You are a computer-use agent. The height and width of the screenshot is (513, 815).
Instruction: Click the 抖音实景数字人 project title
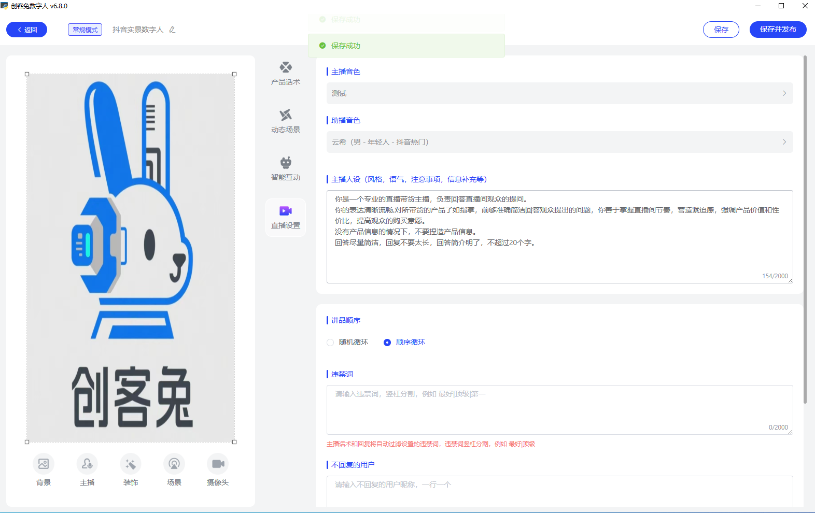coord(138,30)
